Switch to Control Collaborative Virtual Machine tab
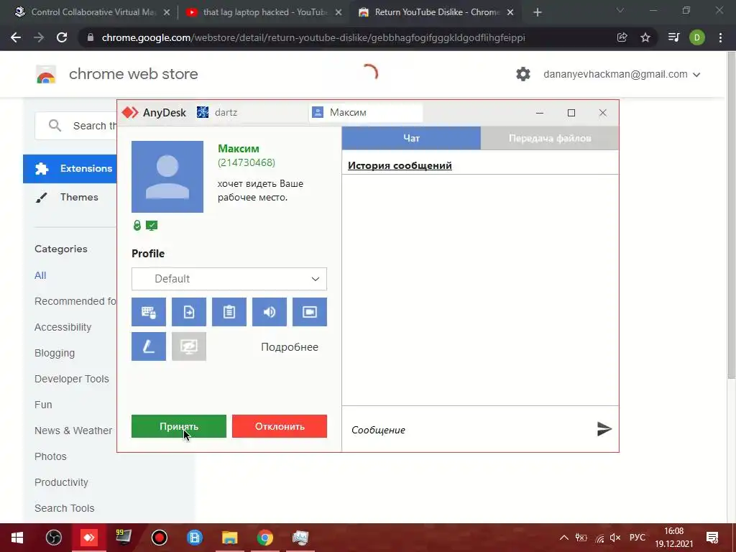The height and width of the screenshot is (552, 736). (x=93, y=12)
